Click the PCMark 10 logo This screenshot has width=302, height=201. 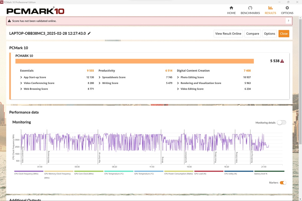pos(35,11)
